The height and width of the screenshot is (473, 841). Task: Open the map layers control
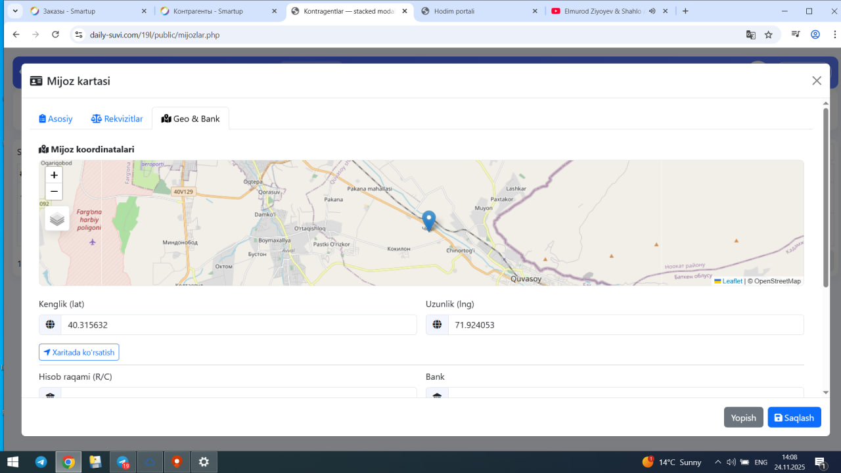tap(57, 219)
